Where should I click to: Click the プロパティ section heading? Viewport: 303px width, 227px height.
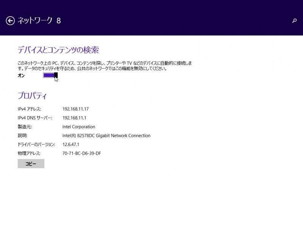click(32, 96)
